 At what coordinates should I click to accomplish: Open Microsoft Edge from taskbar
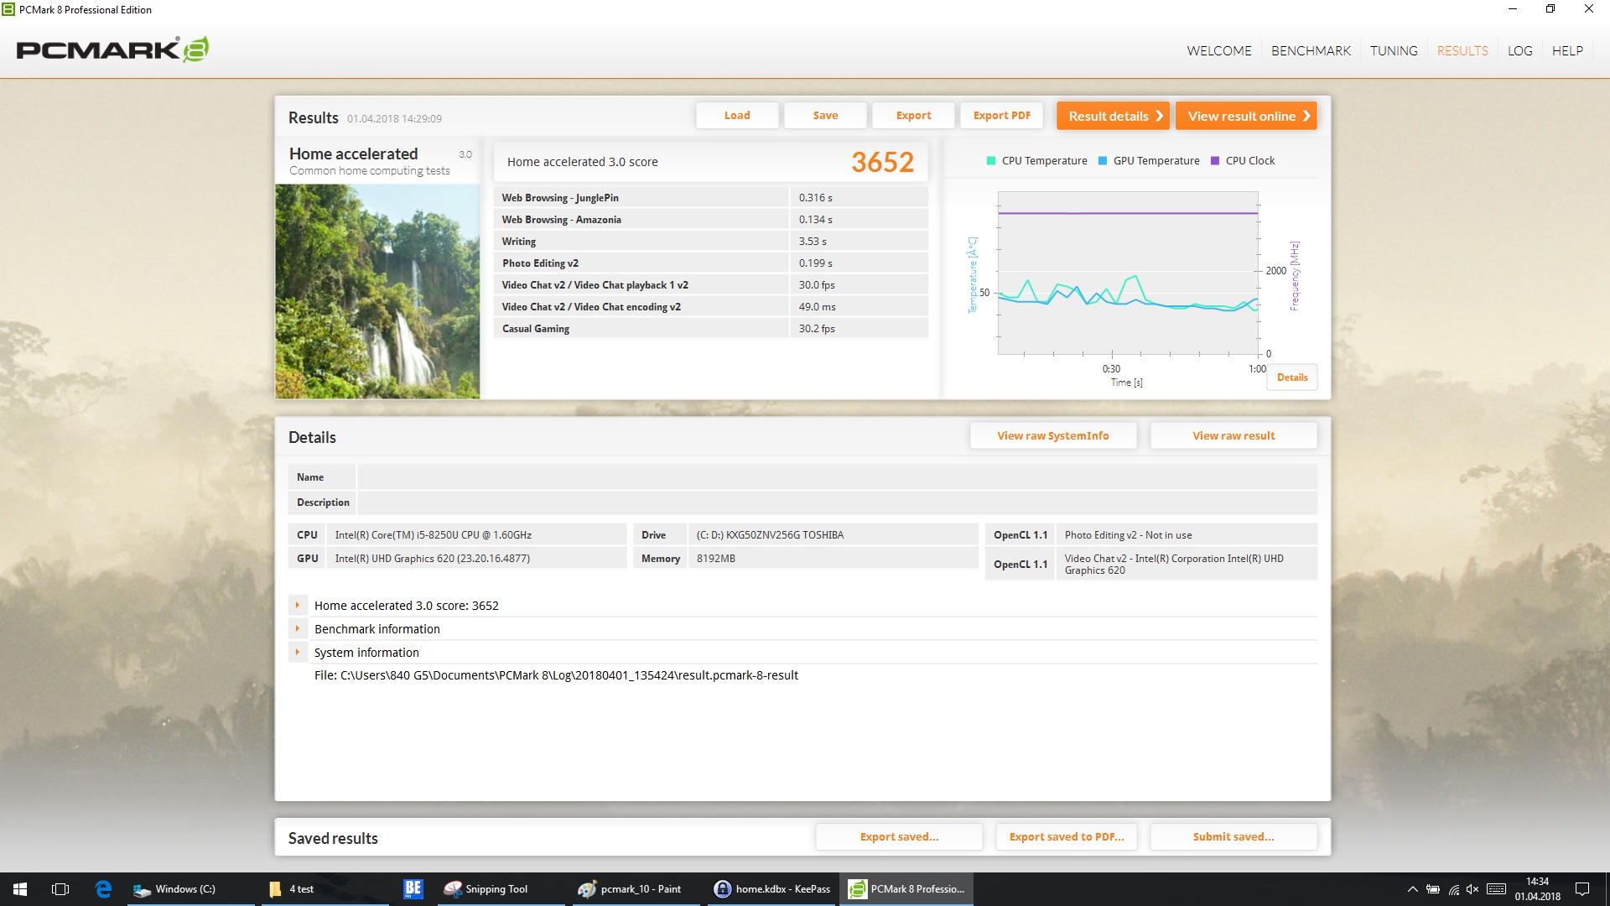[103, 889]
